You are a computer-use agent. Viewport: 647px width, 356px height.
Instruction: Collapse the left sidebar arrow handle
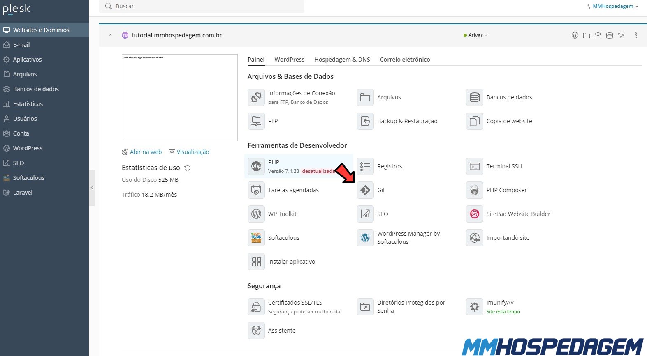pyautogui.click(x=92, y=188)
